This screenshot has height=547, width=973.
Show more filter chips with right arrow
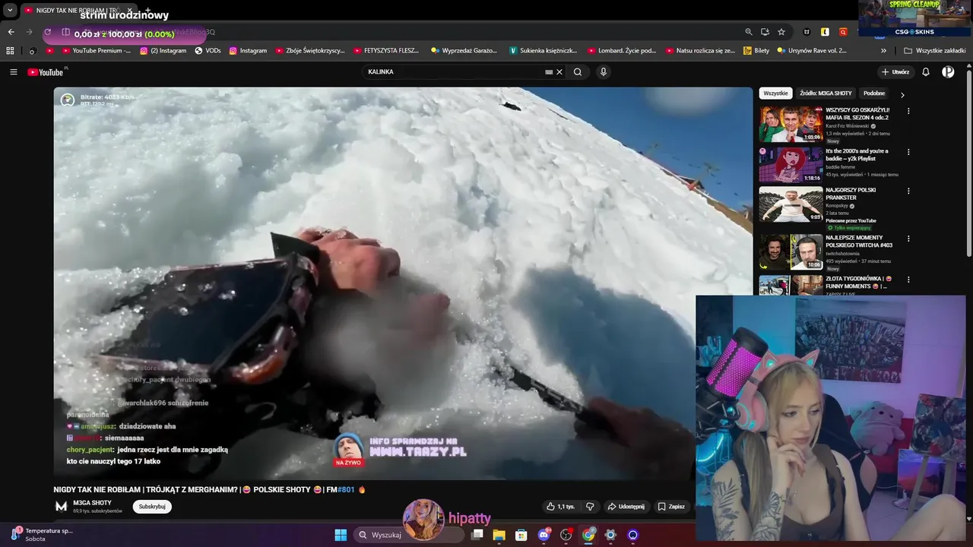pos(902,95)
